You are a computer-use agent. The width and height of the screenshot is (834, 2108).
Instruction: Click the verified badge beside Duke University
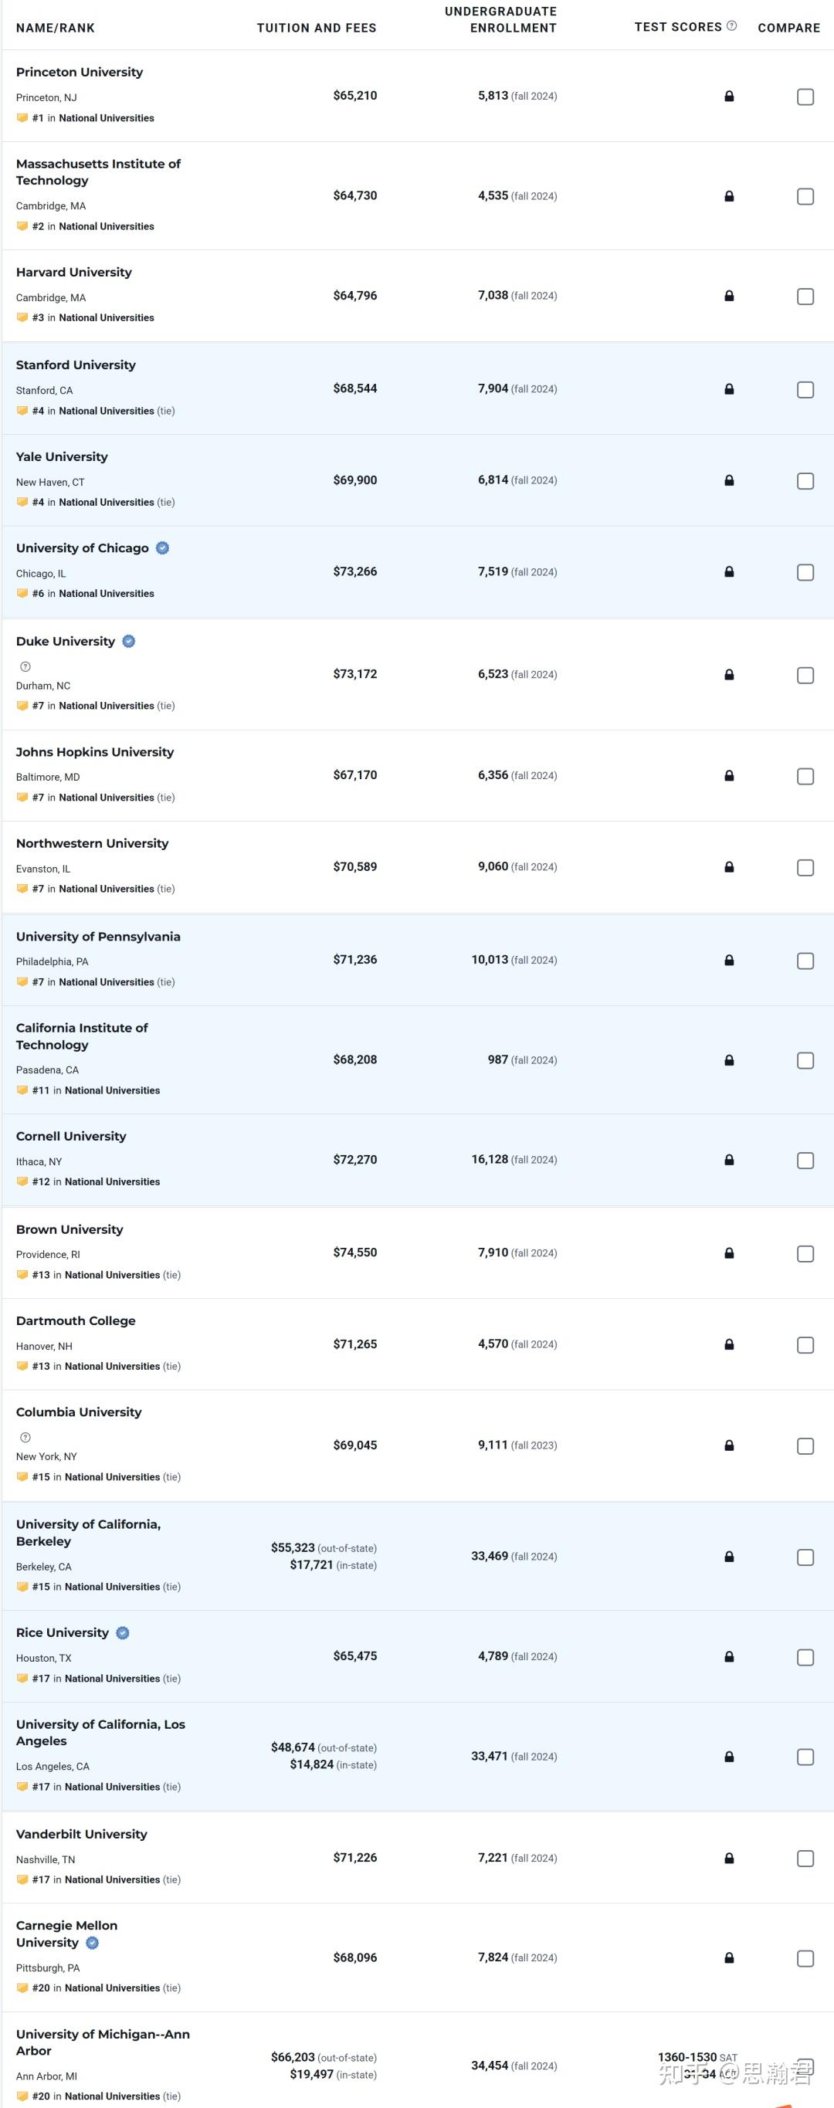coord(128,642)
